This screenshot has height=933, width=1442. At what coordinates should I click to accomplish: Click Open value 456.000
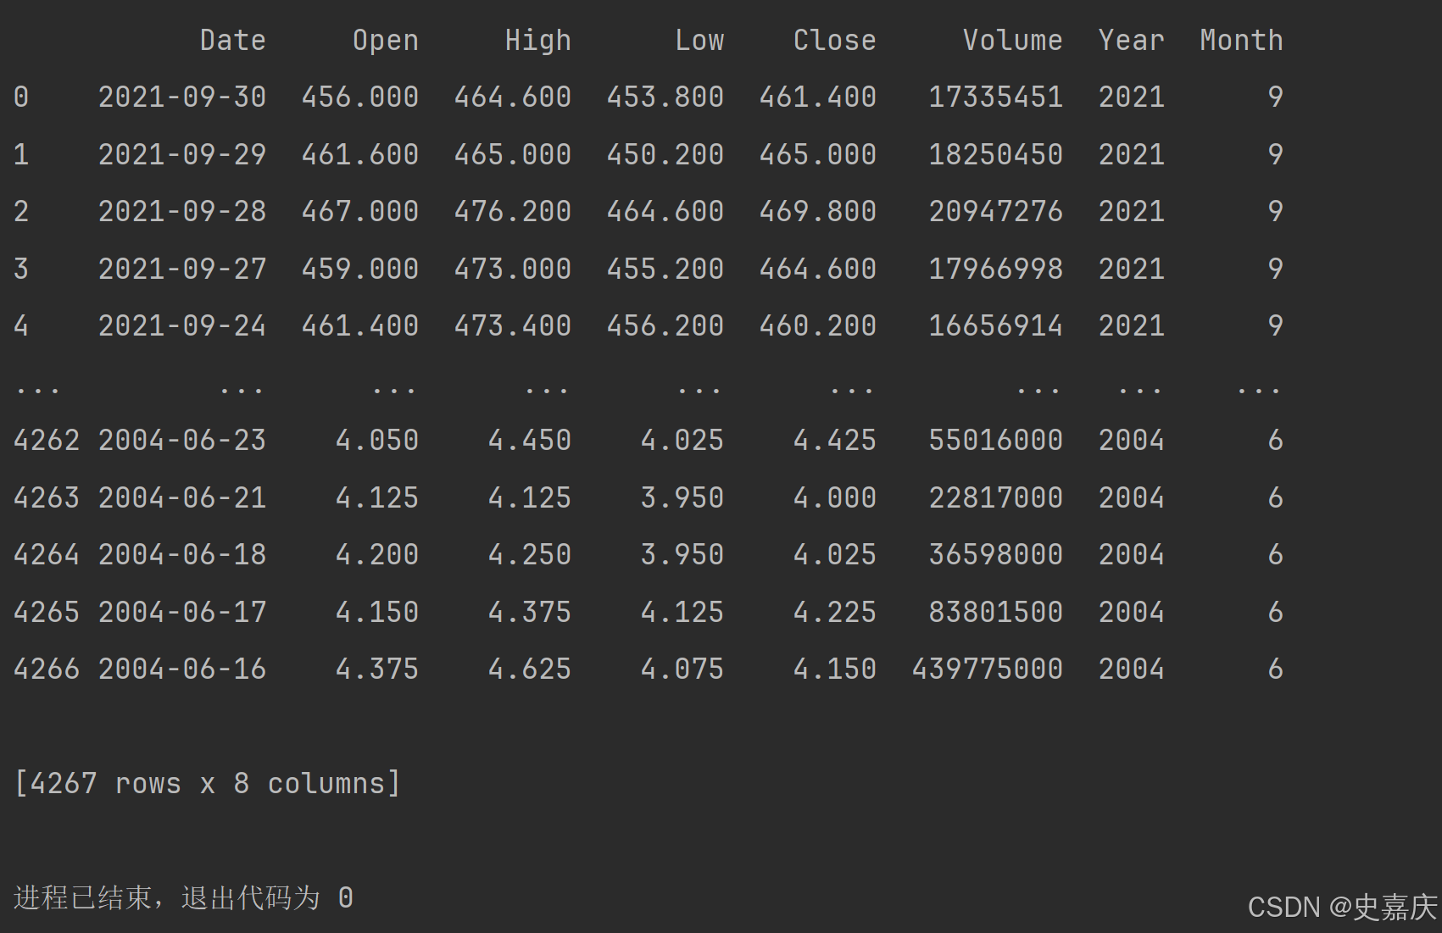coord(360,97)
